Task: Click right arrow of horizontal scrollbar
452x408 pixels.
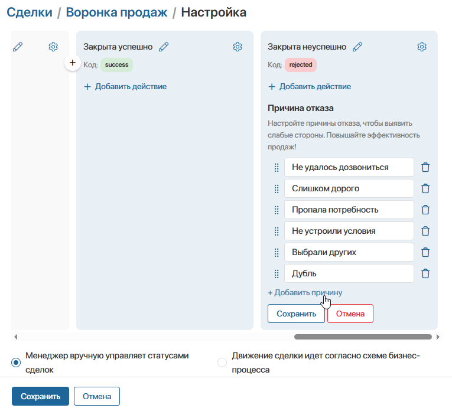Action: tap(438, 337)
